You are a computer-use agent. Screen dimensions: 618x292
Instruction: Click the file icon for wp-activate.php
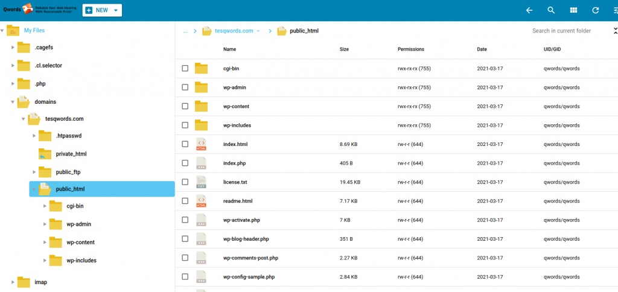pyautogui.click(x=201, y=220)
